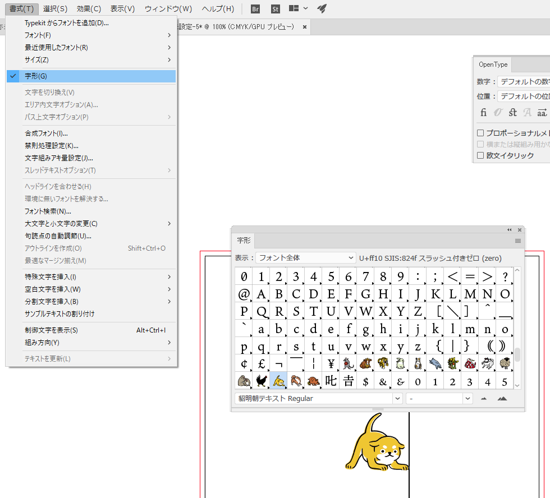Image resolution: width=550 pixels, height=498 pixels.
Task: Select the brown boar glyph
Action: pyautogui.click(x=313, y=381)
